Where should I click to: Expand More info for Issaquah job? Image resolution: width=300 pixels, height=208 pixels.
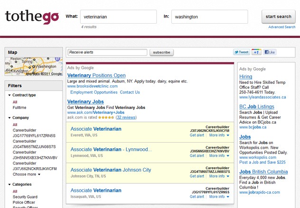(x=219, y=197)
